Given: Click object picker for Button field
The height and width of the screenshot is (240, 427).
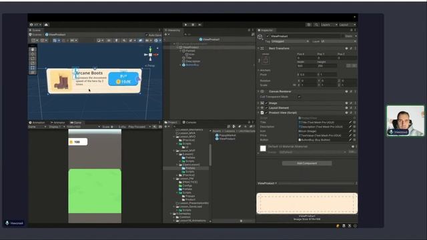Looking at the screenshot, I should coord(354,140).
